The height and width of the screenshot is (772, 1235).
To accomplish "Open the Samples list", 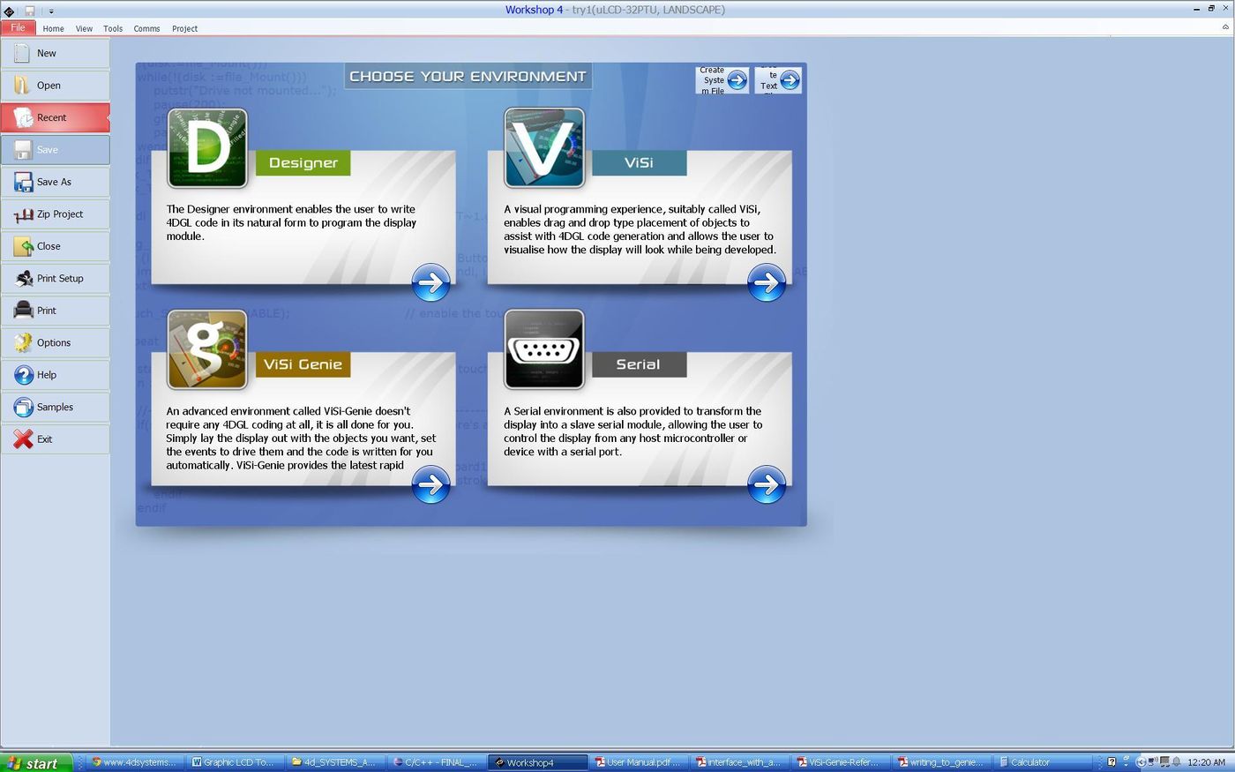I will [x=56, y=408].
